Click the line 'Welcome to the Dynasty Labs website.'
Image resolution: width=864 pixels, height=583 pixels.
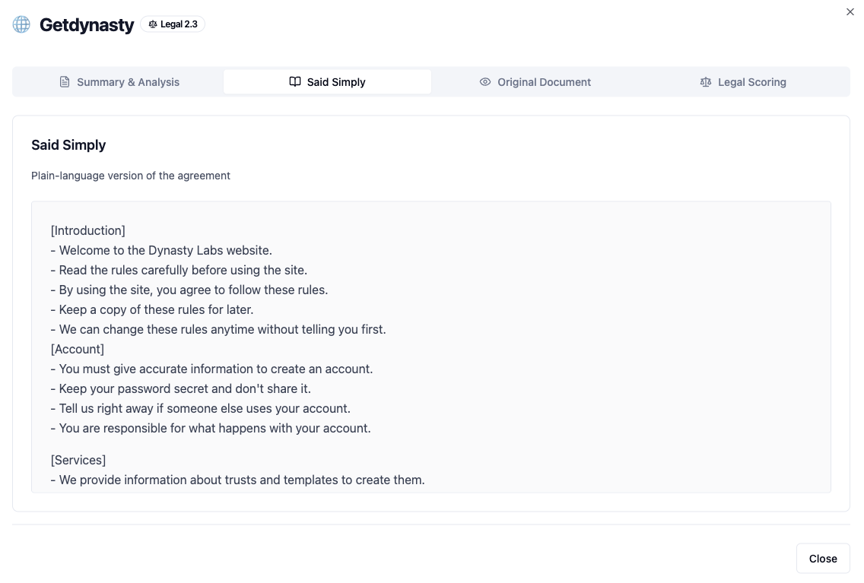click(161, 251)
